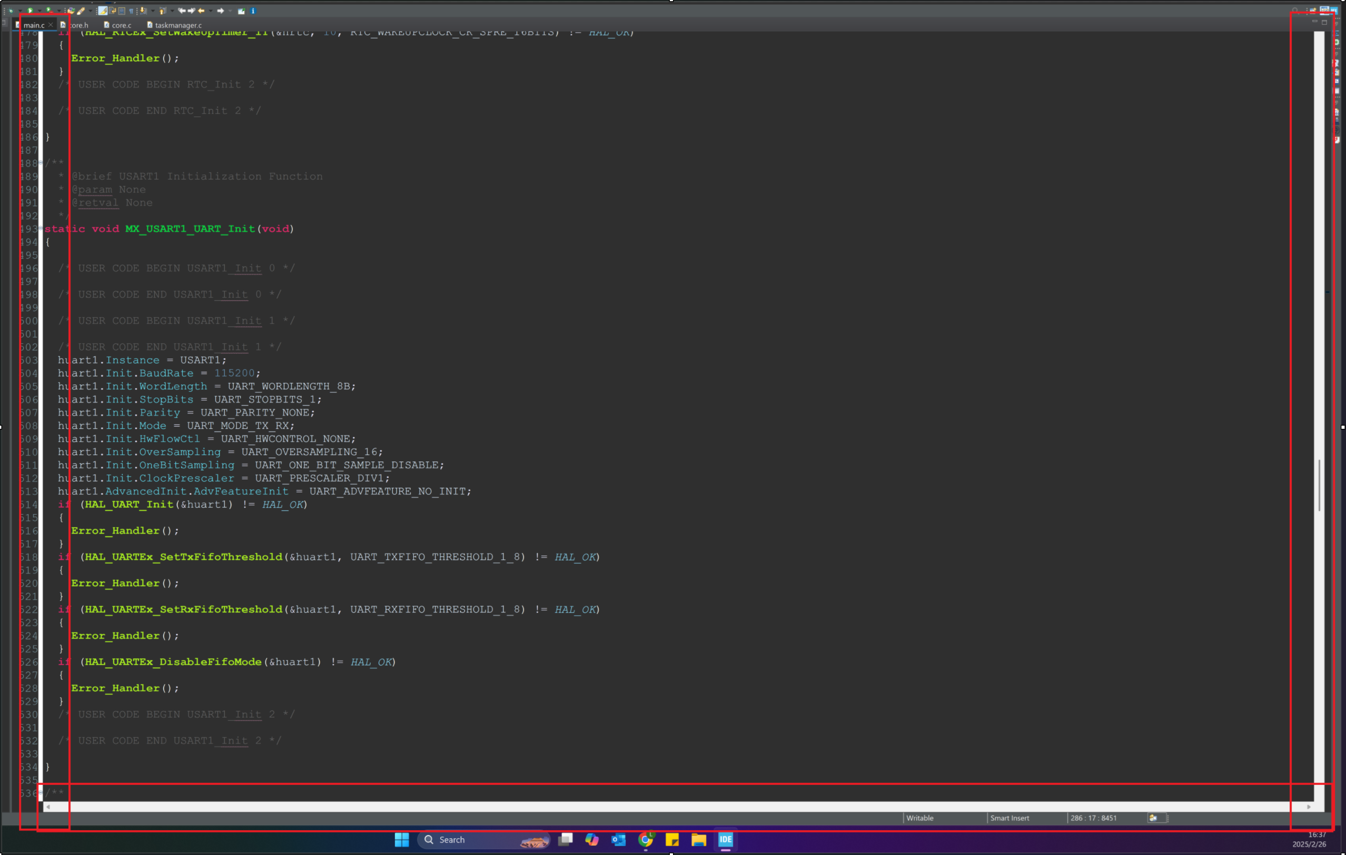Click the blue information icon in the toolbar

(x=254, y=11)
